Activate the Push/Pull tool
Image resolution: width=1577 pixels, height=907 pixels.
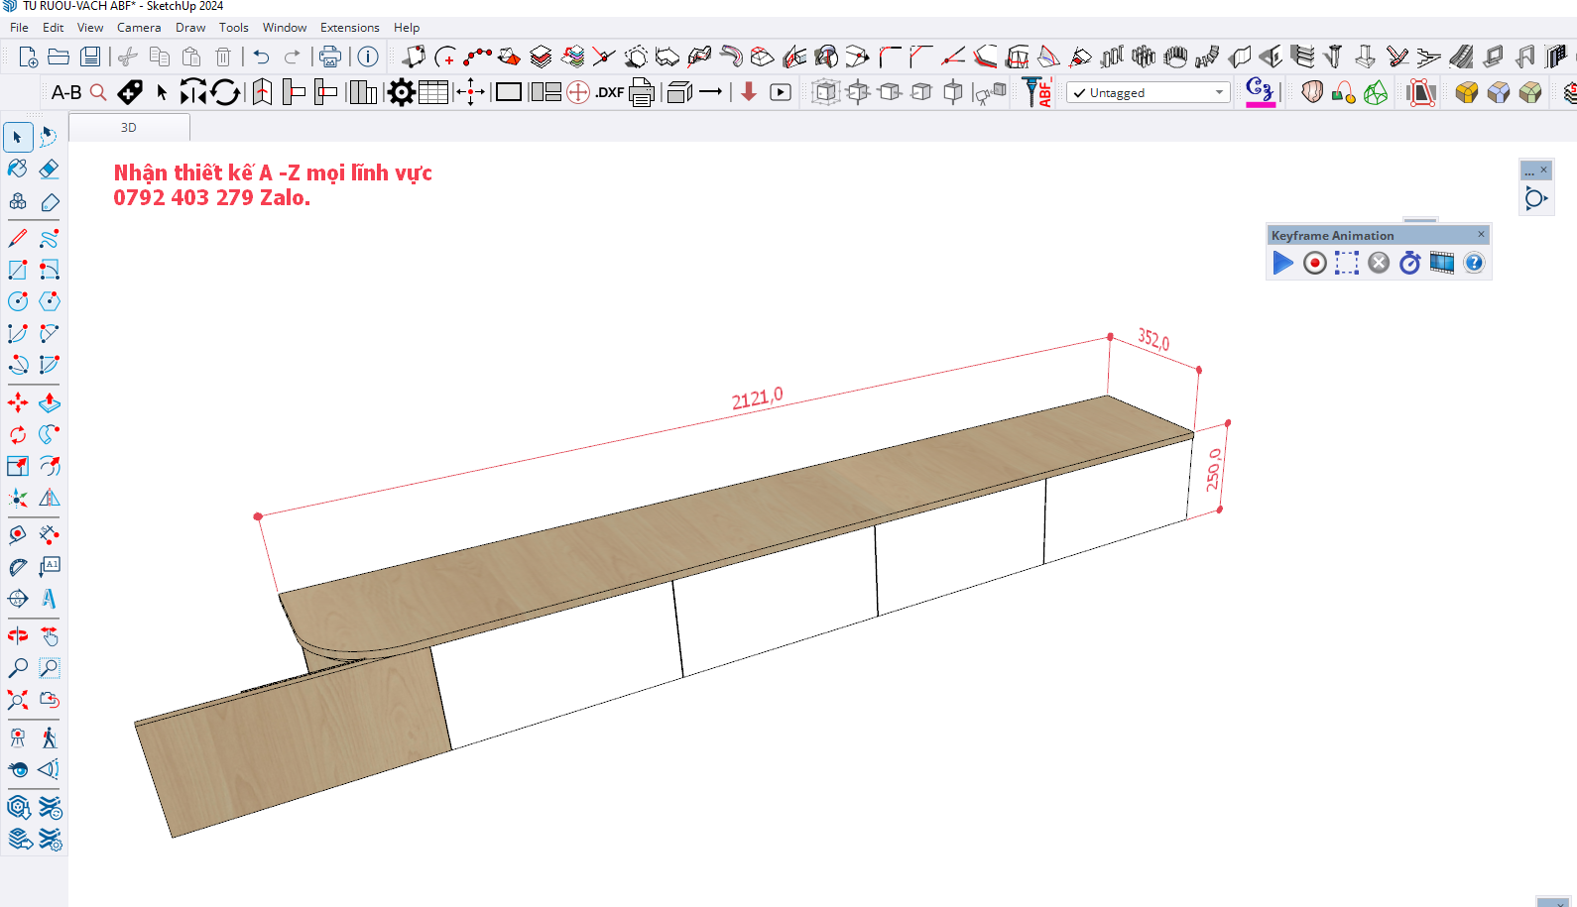click(50, 403)
